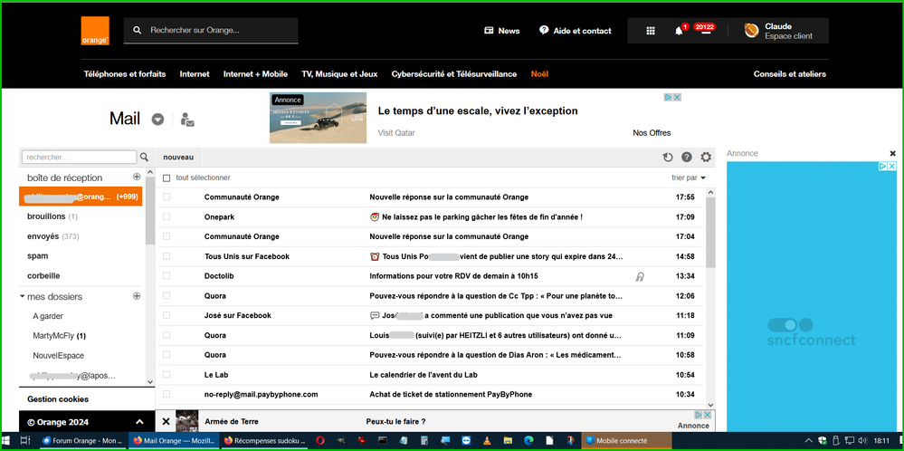This screenshot has width=904, height=451.
Task: Collapse the 'mes dossiers' folder tree
Action: pyautogui.click(x=23, y=297)
